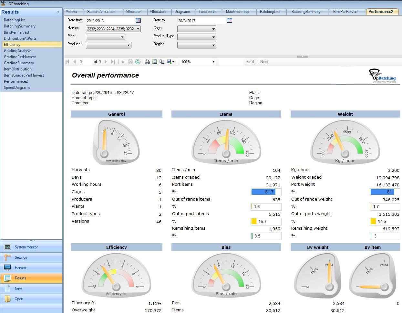Click Open in the sidebar
The height and width of the screenshot is (313, 402).
pos(31,299)
